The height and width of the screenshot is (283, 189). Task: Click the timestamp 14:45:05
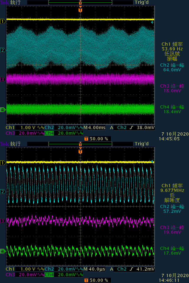click(x=169, y=139)
